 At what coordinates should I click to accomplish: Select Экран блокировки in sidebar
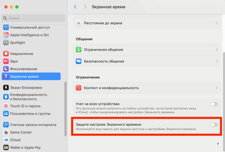click(26, 88)
